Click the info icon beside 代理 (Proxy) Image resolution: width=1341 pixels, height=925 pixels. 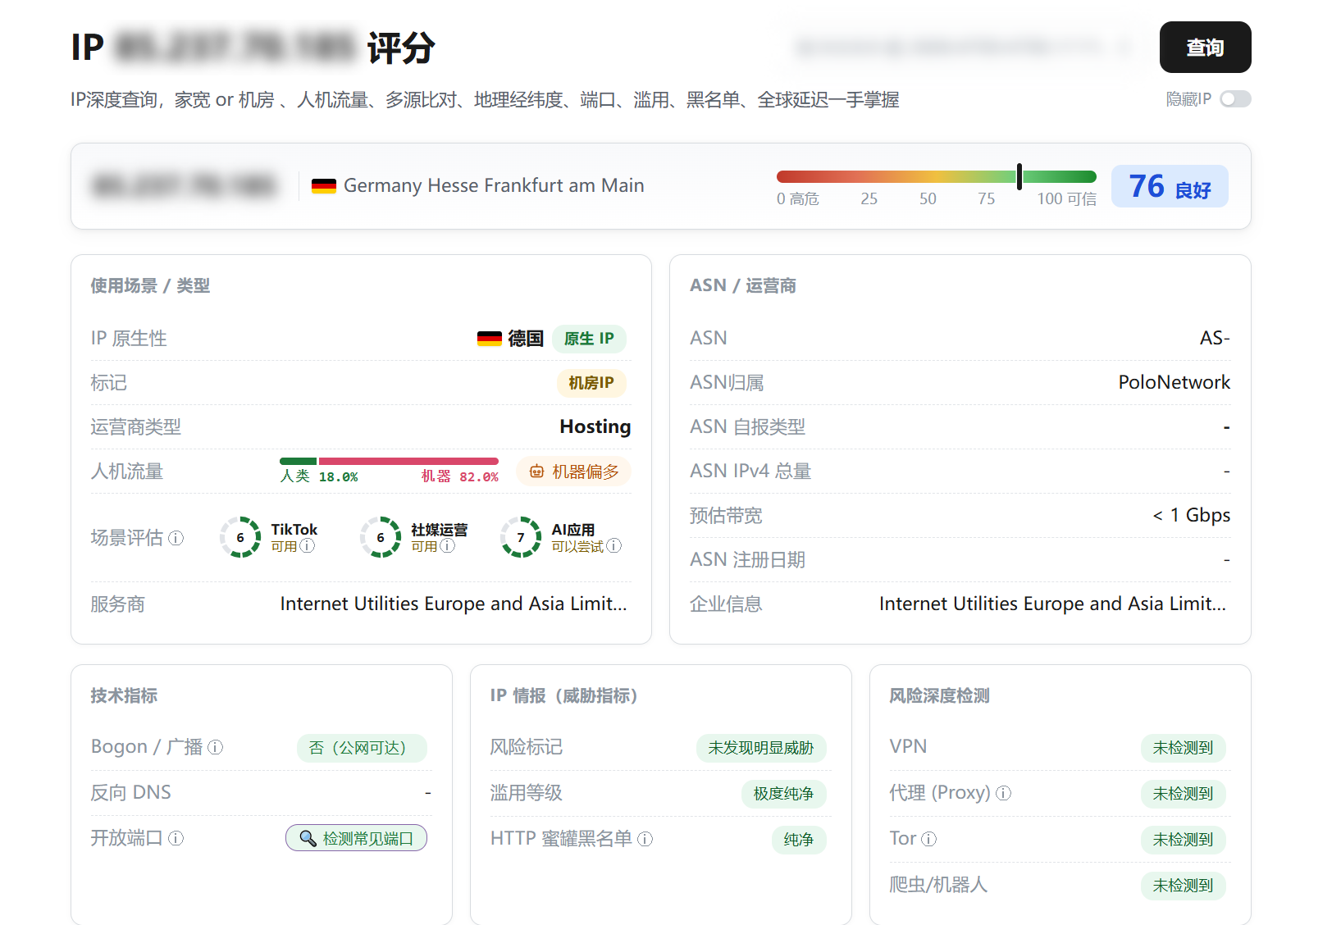1004,793
